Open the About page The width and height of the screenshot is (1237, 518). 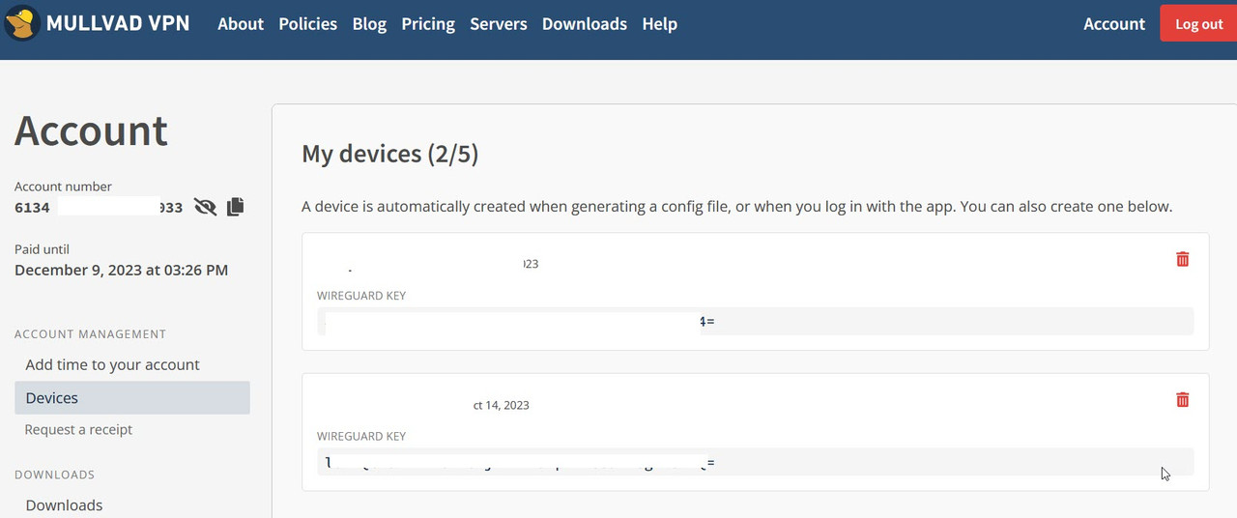(241, 24)
